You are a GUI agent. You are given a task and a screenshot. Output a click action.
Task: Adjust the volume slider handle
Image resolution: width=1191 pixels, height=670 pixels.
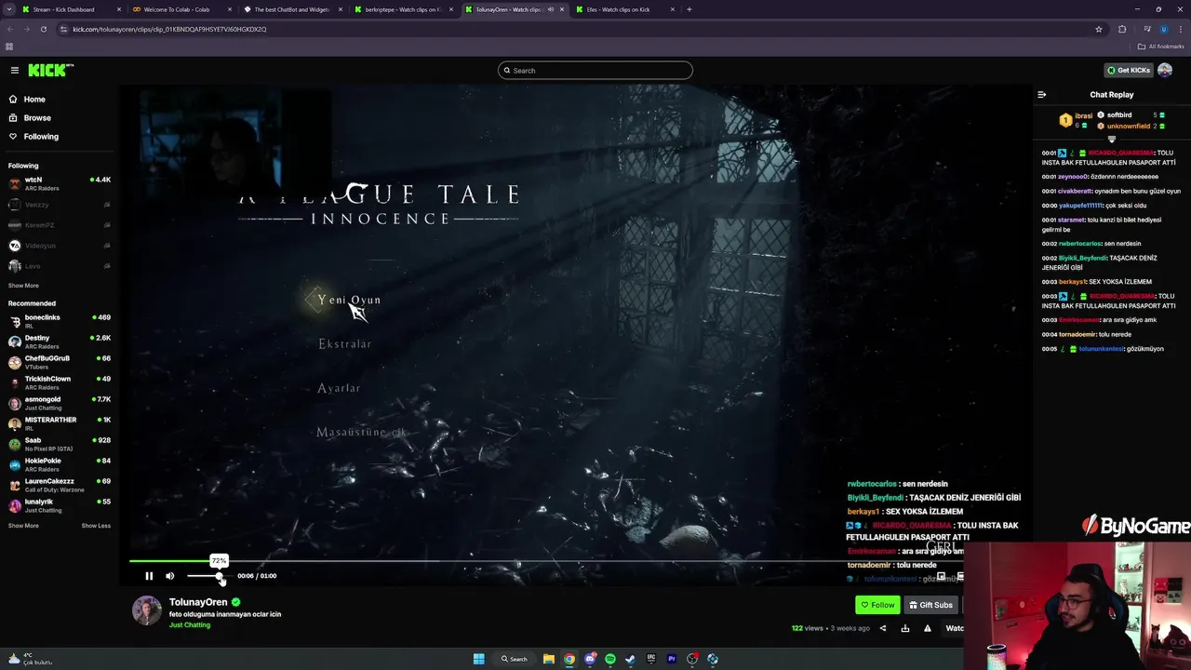tap(220, 576)
